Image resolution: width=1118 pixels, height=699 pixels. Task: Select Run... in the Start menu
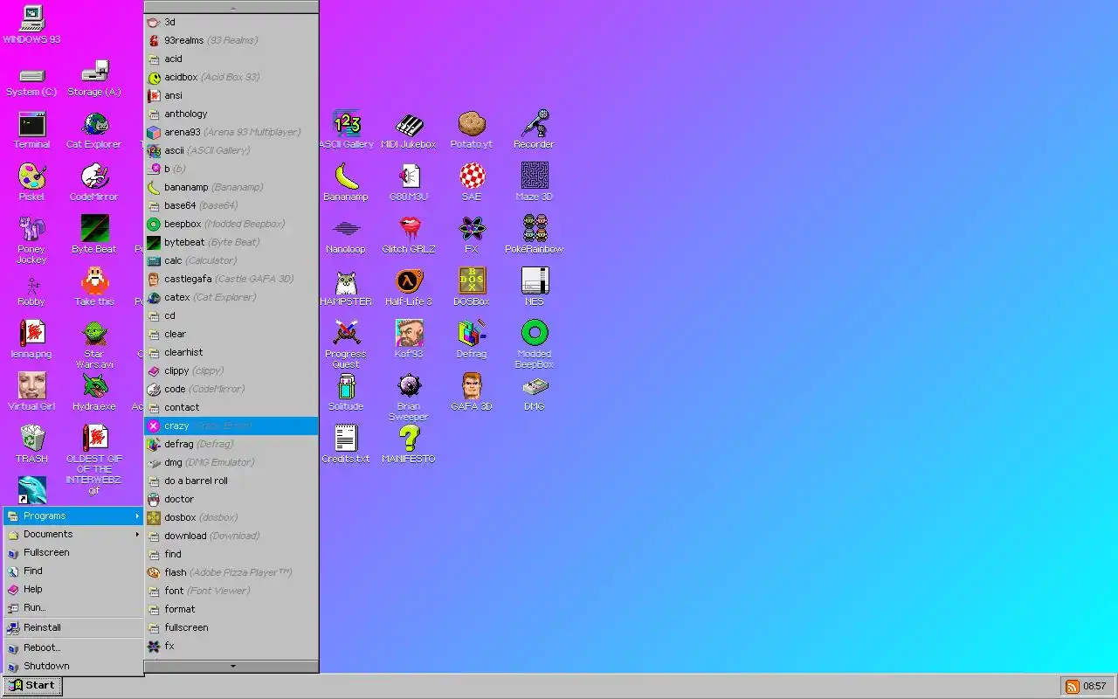coord(73,607)
